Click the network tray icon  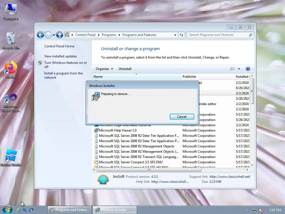pyautogui.click(x=254, y=210)
